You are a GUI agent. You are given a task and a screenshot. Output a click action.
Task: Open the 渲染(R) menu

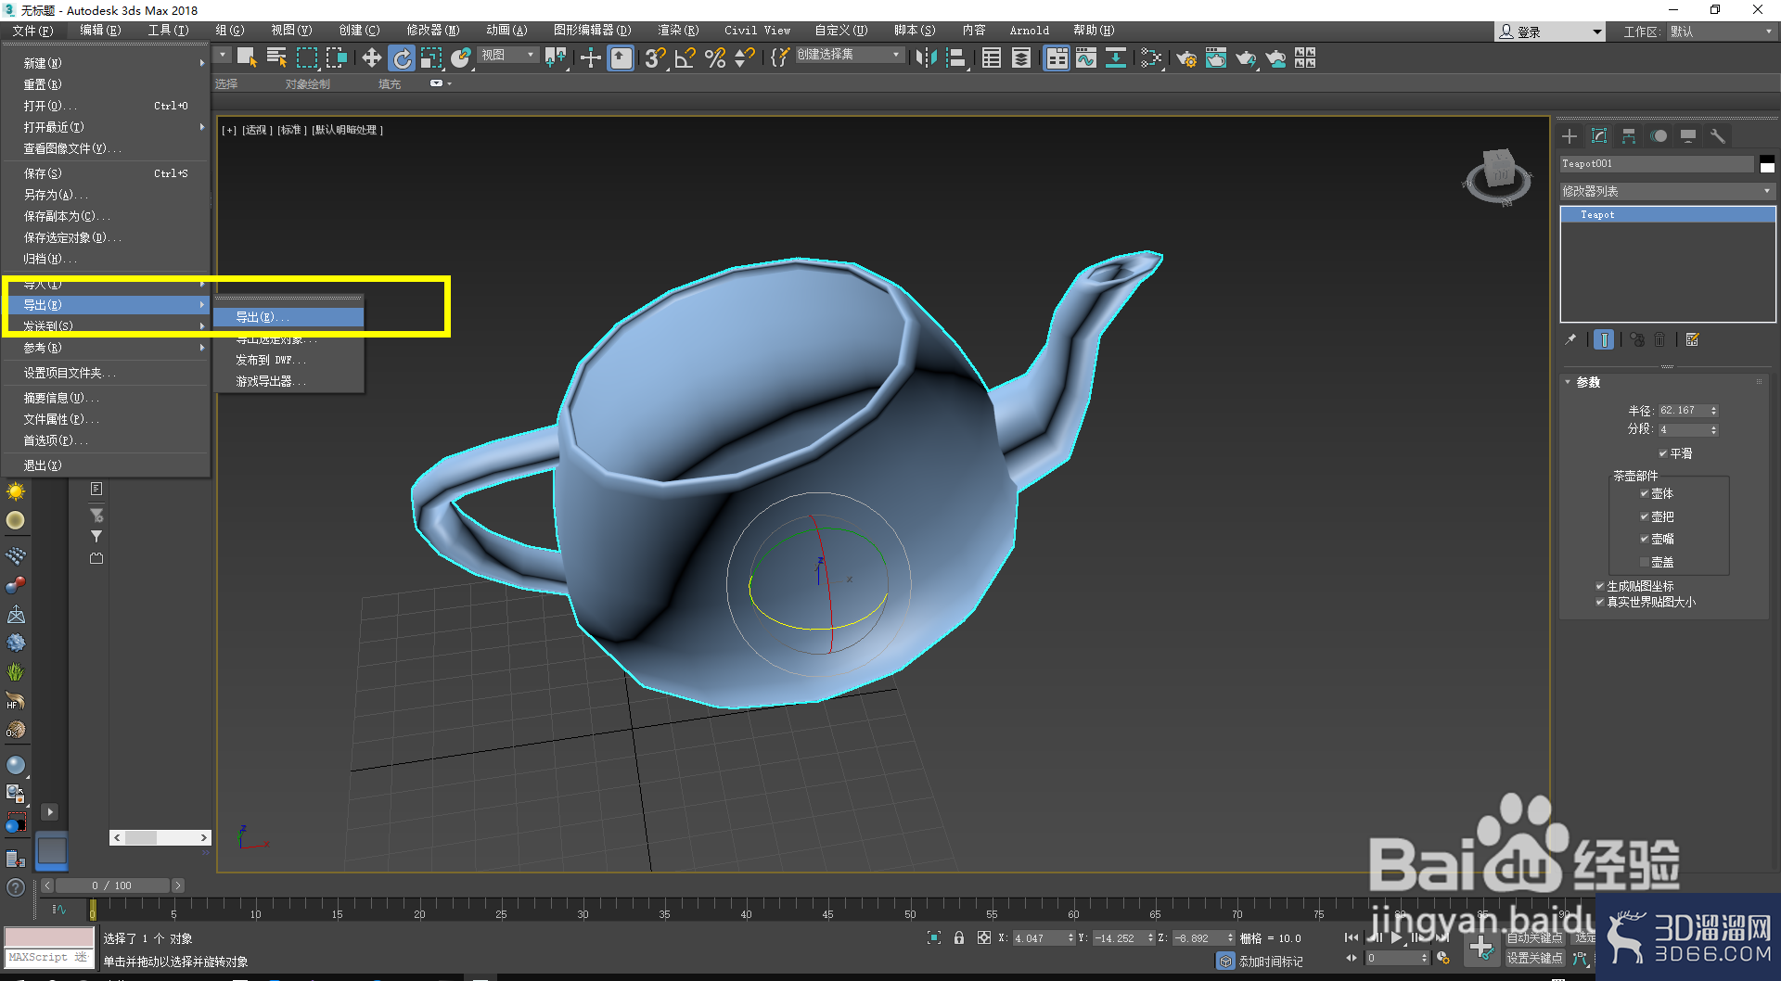[678, 31]
